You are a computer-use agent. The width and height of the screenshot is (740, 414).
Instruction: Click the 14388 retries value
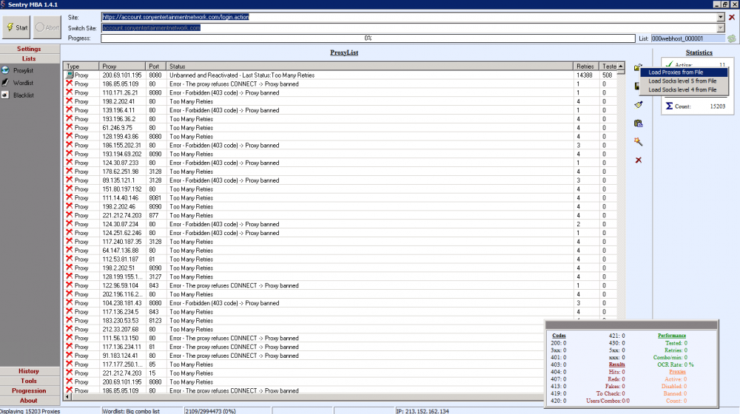(x=585, y=75)
